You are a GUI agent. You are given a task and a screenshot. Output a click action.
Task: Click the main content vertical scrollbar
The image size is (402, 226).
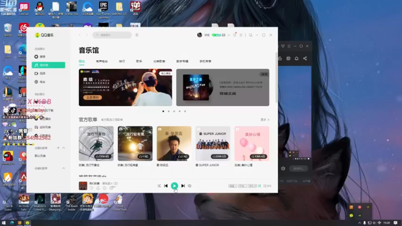point(276,77)
